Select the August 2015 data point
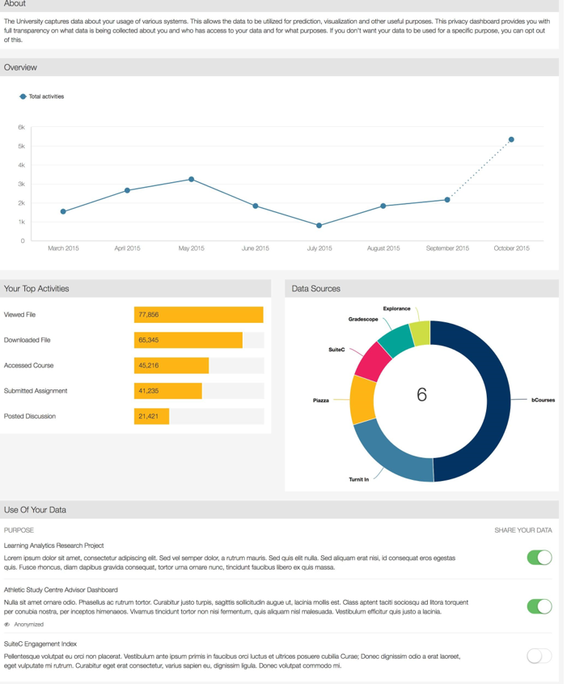Image resolution: width=571 pixels, height=684 pixels. pos(383,206)
